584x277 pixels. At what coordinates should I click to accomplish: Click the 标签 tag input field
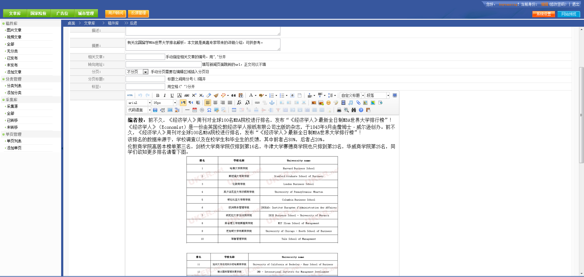[x=145, y=87]
